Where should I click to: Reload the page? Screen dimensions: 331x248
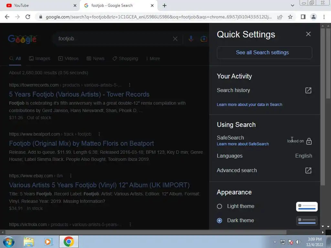[28, 17]
